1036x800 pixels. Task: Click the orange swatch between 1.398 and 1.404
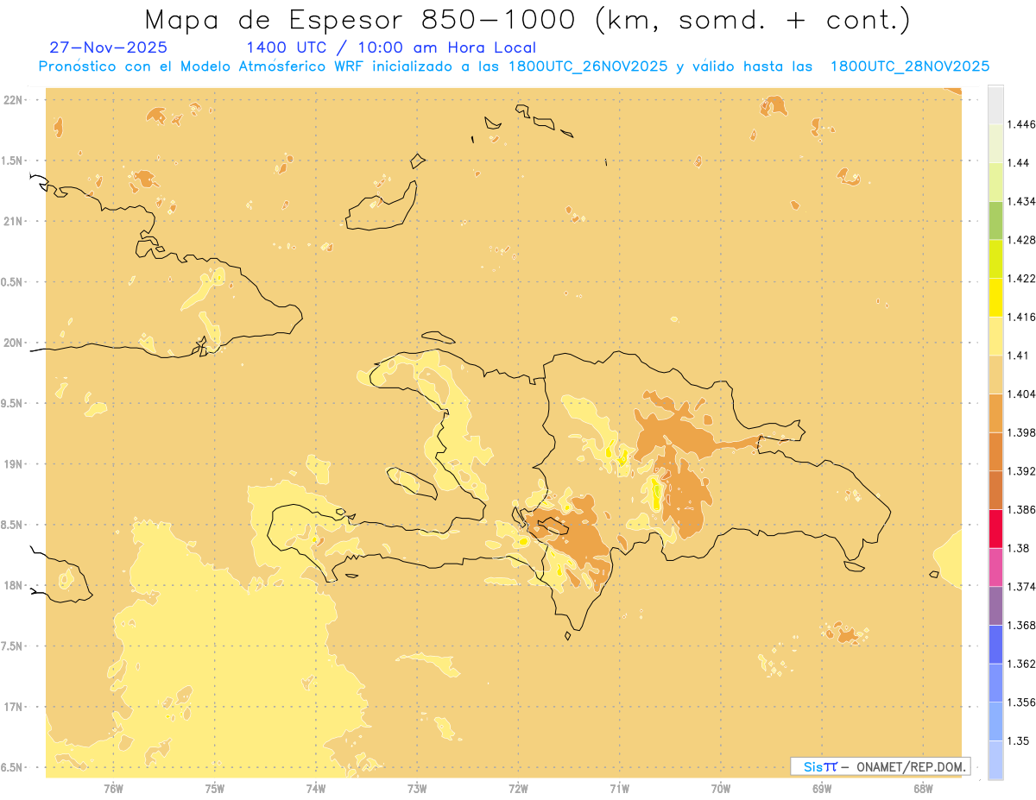[x=995, y=413]
